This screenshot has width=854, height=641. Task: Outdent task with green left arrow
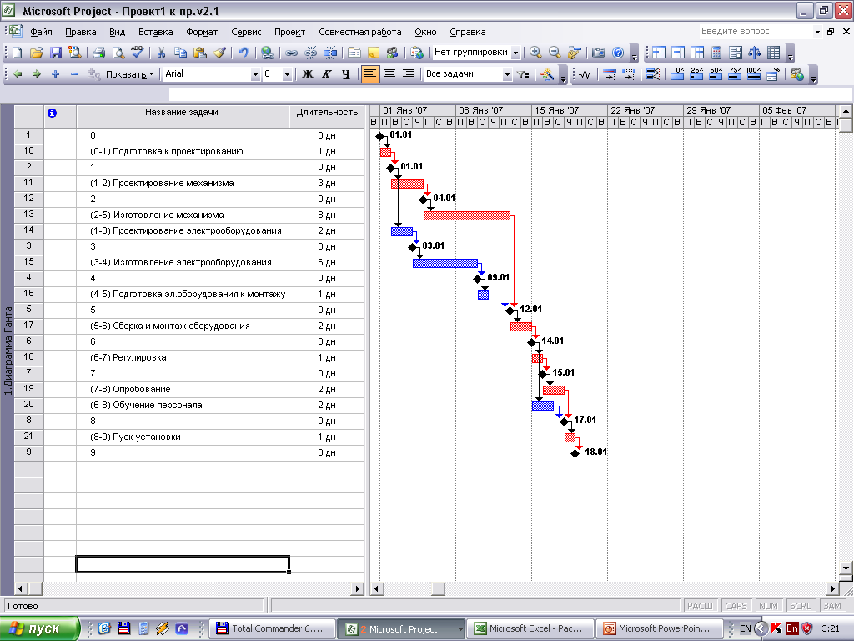tap(18, 73)
